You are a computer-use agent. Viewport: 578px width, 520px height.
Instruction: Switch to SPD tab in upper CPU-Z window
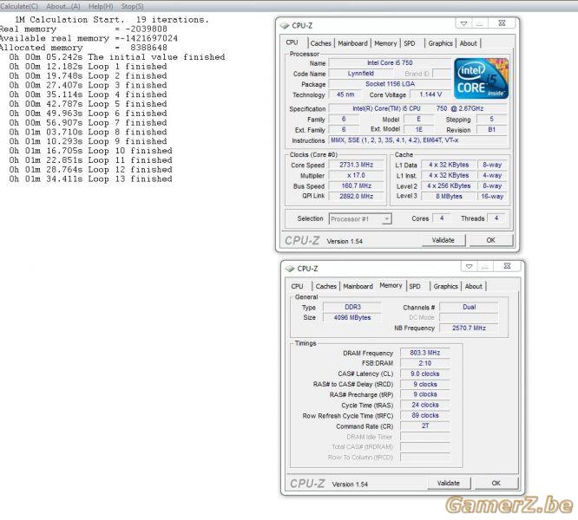(409, 43)
